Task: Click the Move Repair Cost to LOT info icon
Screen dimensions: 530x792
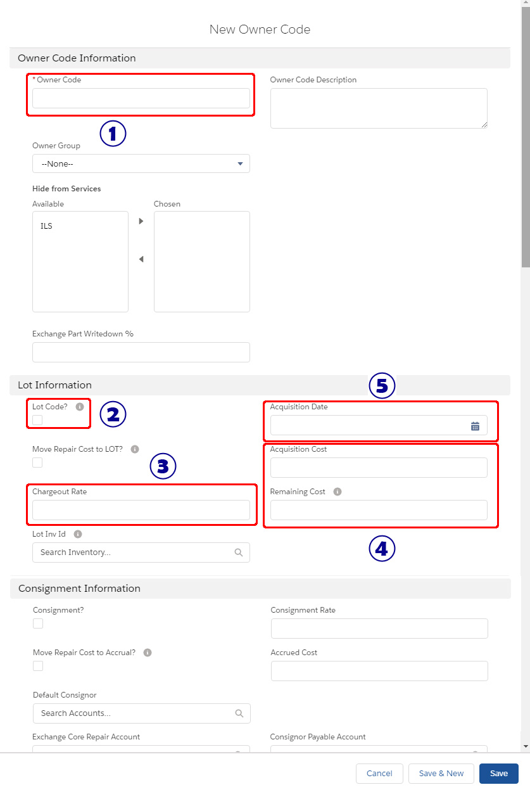Action: tap(134, 449)
